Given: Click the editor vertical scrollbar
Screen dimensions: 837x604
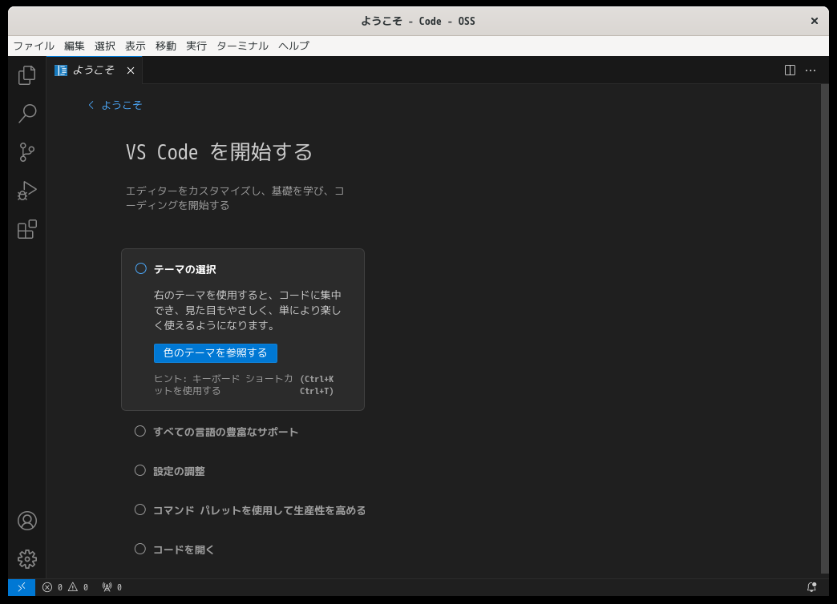Looking at the screenshot, I should point(825,328).
